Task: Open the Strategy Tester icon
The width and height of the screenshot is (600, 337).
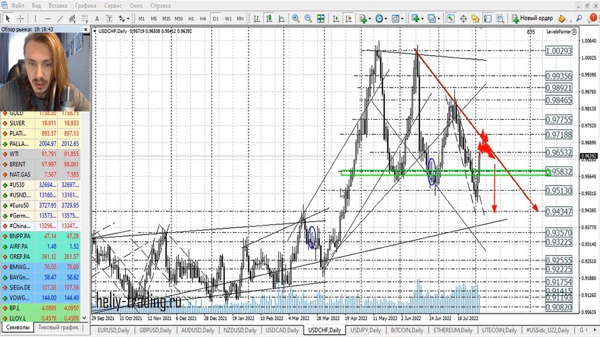Action: (500, 19)
